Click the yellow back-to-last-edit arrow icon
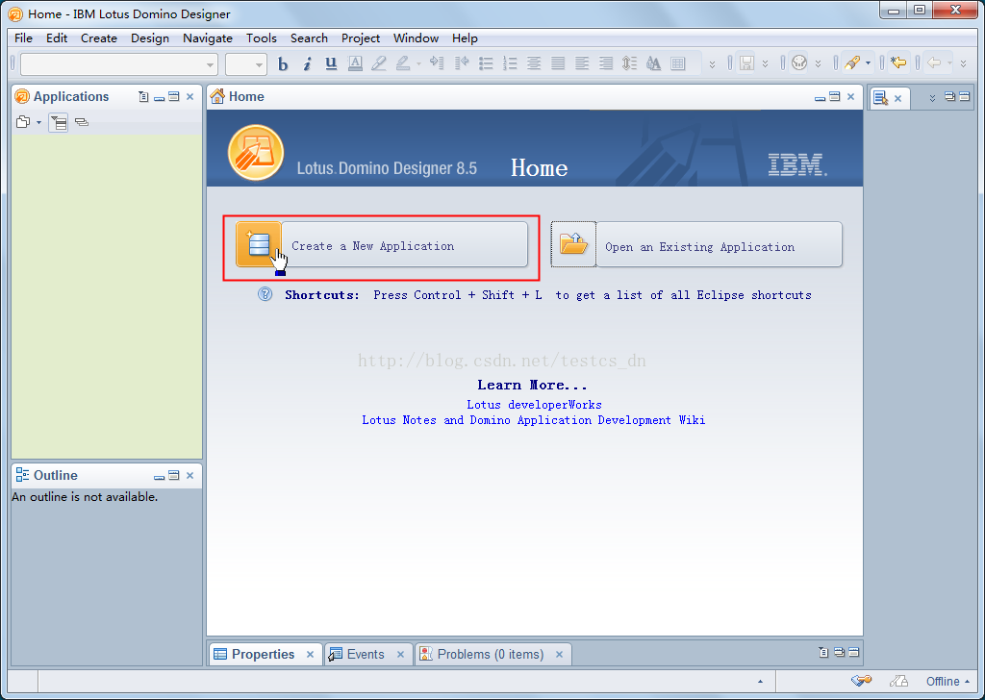Viewport: 985px width, 700px height. tap(898, 62)
